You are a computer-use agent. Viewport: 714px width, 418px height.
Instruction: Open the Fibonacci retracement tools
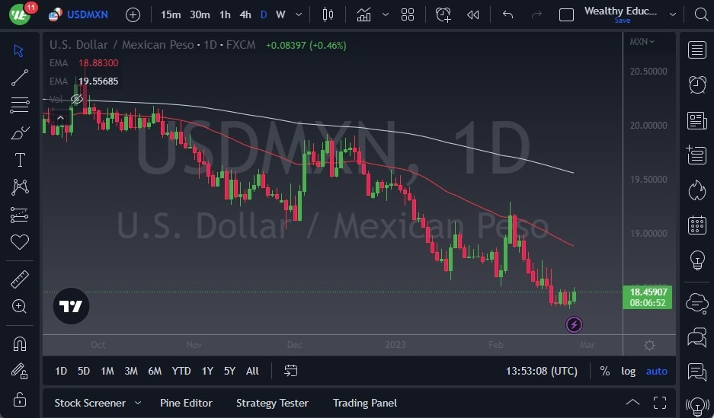click(x=19, y=105)
